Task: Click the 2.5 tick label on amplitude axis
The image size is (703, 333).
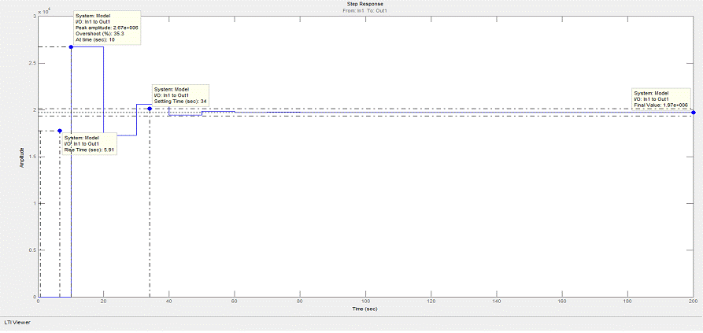Action: [x=32, y=63]
